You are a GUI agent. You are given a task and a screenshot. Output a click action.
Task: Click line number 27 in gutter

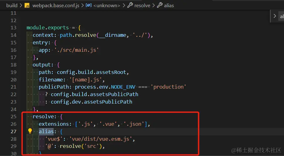click(13, 131)
